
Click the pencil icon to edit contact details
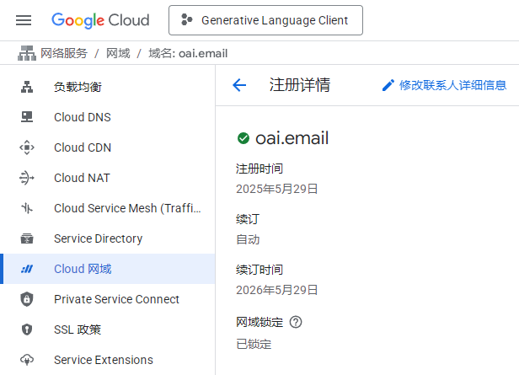click(x=388, y=85)
